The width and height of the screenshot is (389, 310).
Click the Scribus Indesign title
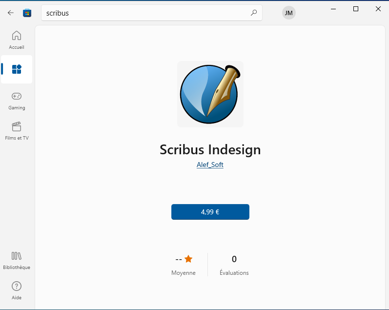click(210, 149)
